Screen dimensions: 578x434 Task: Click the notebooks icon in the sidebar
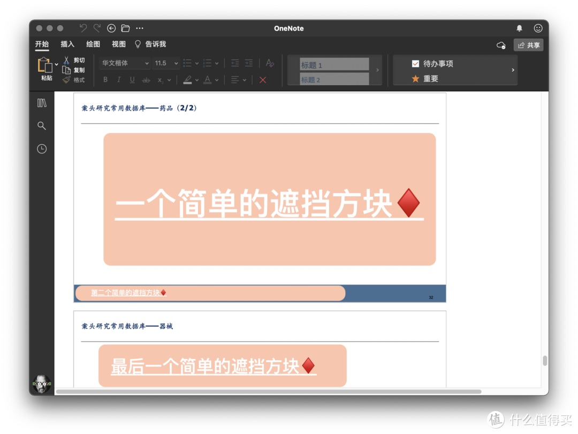(x=42, y=103)
